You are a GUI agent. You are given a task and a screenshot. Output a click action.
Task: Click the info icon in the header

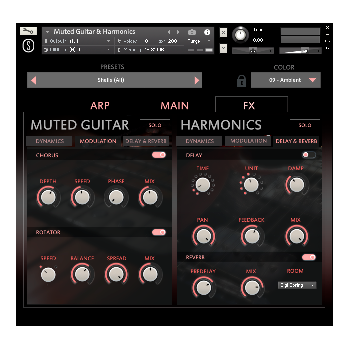click(207, 32)
